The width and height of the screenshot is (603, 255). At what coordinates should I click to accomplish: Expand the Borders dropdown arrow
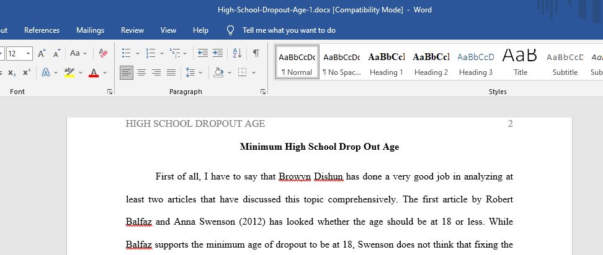click(254, 72)
